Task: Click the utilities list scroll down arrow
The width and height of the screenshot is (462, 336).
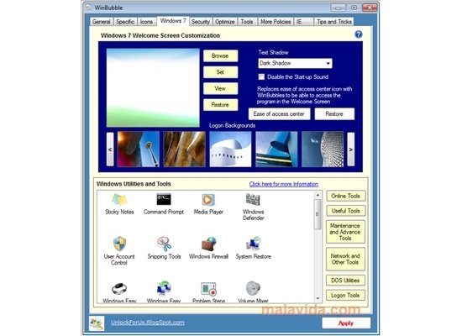Action: point(318,298)
